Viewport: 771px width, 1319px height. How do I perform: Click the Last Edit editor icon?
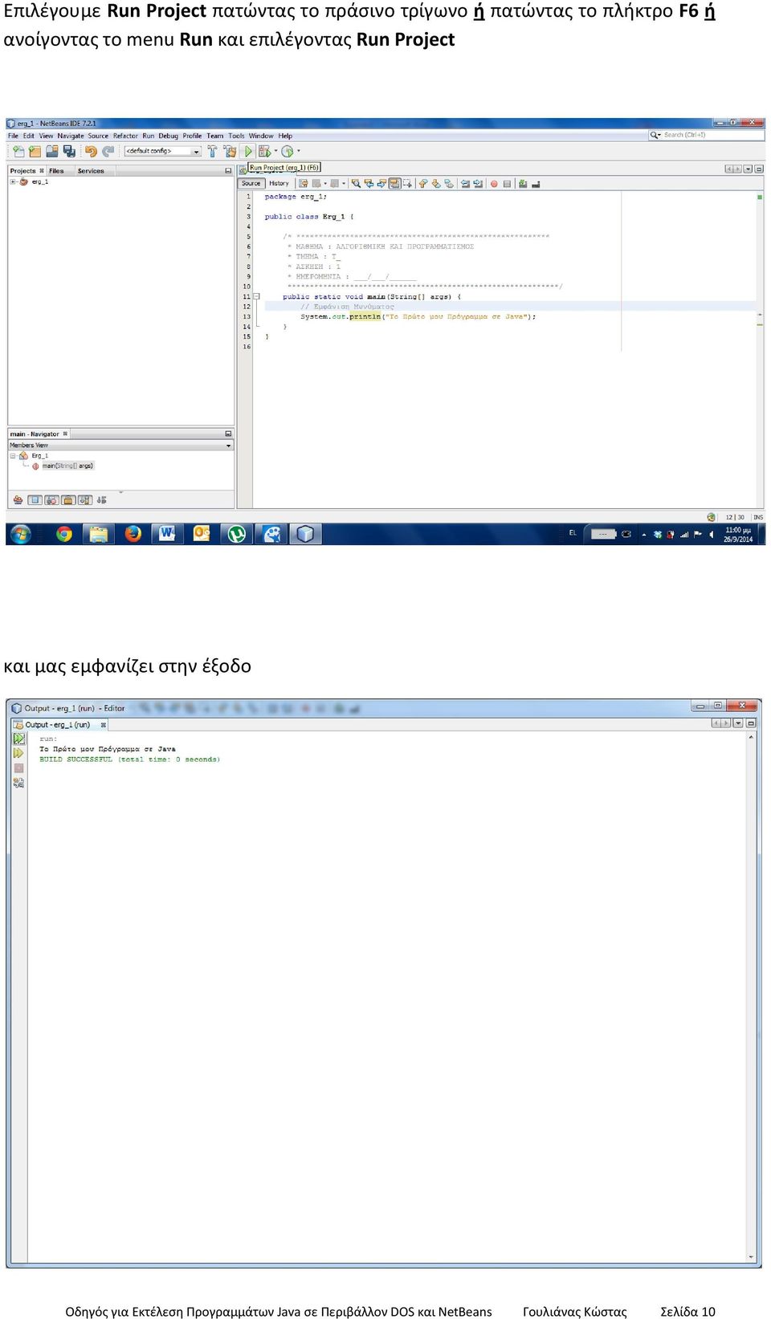pyautogui.click(x=303, y=184)
